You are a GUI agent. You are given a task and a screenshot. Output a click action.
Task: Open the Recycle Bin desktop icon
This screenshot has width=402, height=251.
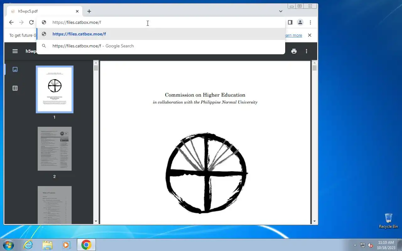(x=388, y=221)
